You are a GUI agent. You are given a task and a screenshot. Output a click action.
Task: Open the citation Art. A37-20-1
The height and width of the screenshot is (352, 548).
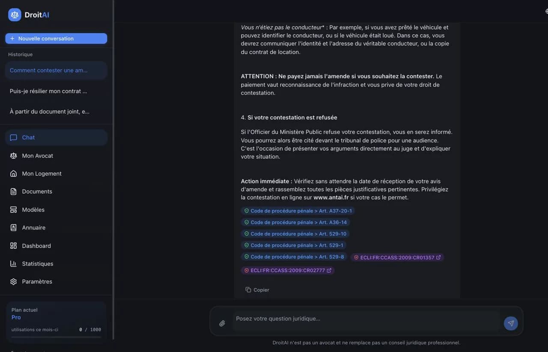tap(298, 211)
